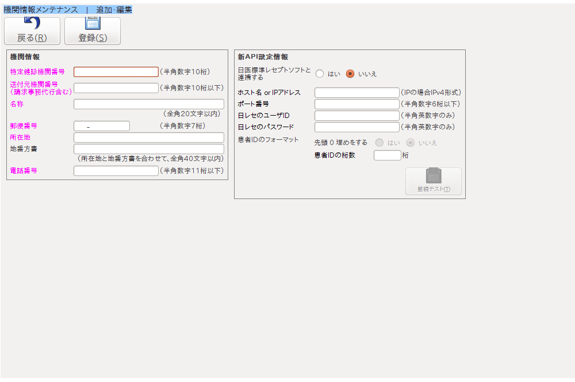This screenshot has width=575, height=382.
Task: Click the (半角数字10桁) hint text
Action: (185, 72)
